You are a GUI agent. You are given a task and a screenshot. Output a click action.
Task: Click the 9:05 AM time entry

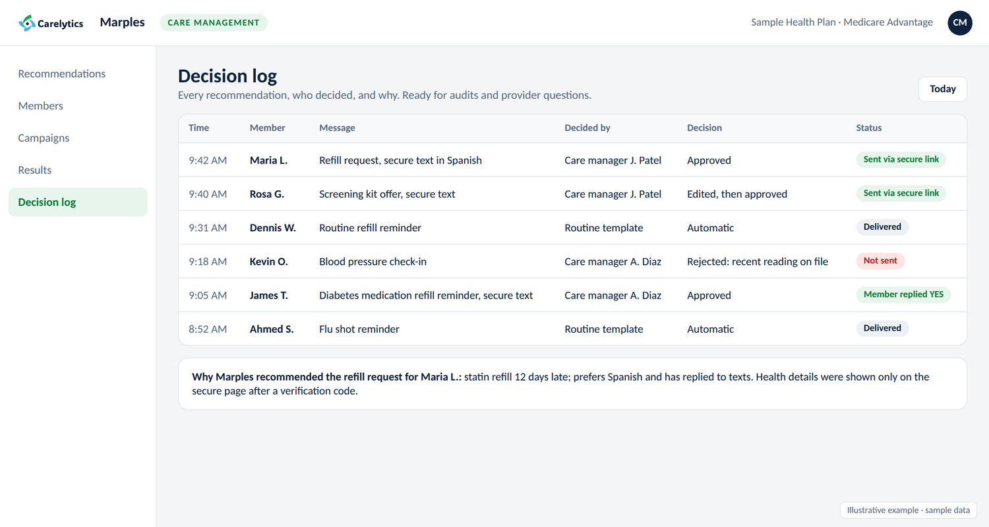tap(208, 295)
